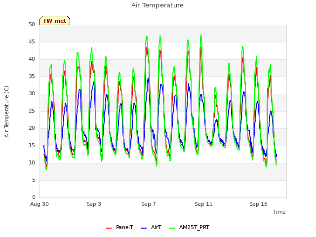The width and height of the screenshot is (316, 237).
Task: Click the 50 y-axis tick label
Action: pos(32,25)
